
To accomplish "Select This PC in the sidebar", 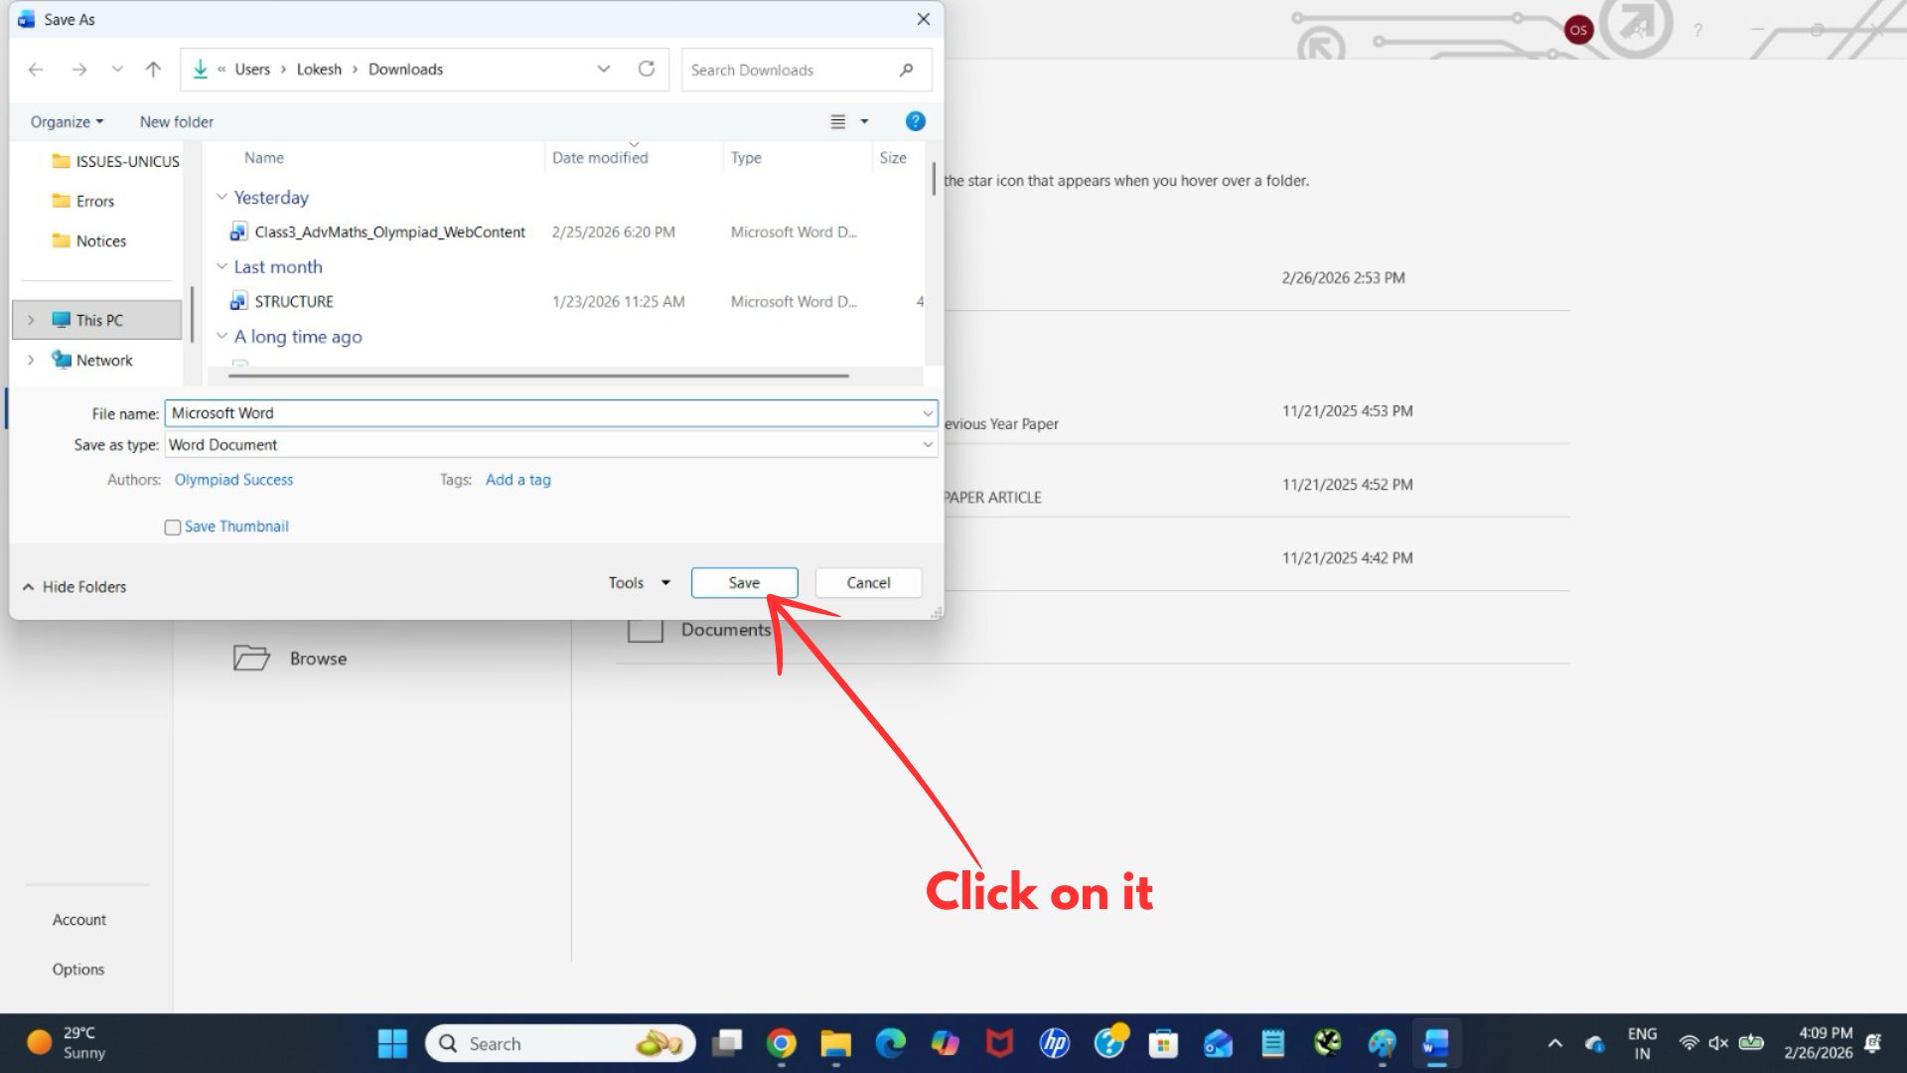I will click(98, 319).
